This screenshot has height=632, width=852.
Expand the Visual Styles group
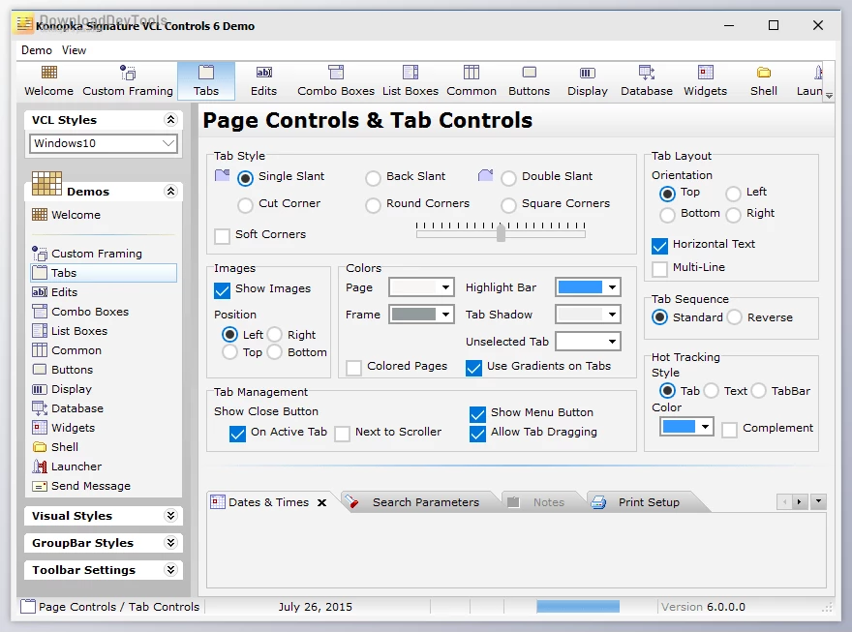point(170,515)
